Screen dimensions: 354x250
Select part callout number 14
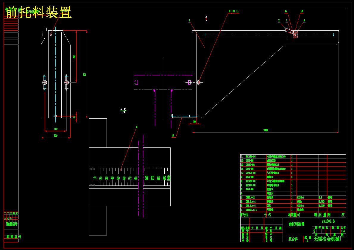tap(173, 136)
